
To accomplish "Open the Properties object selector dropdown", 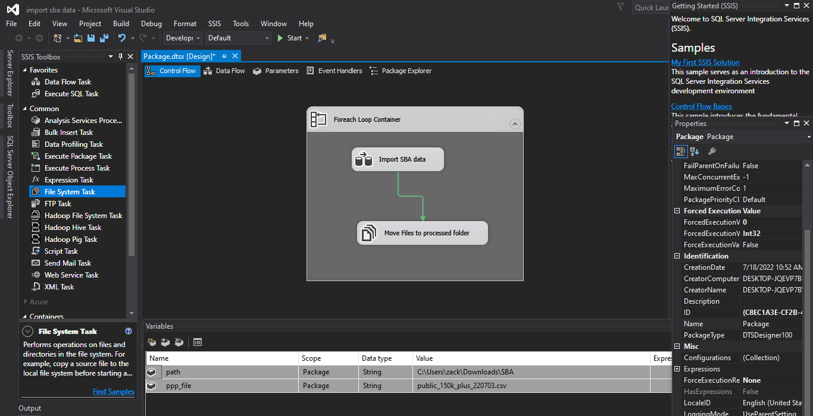I will tap(809, 137).
